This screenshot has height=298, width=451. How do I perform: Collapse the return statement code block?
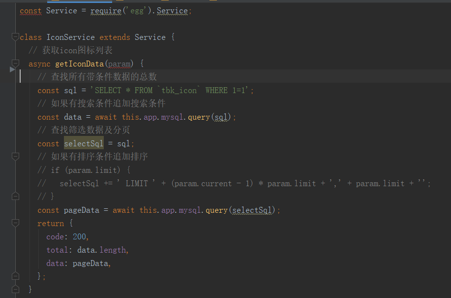(x=15, y=223)
